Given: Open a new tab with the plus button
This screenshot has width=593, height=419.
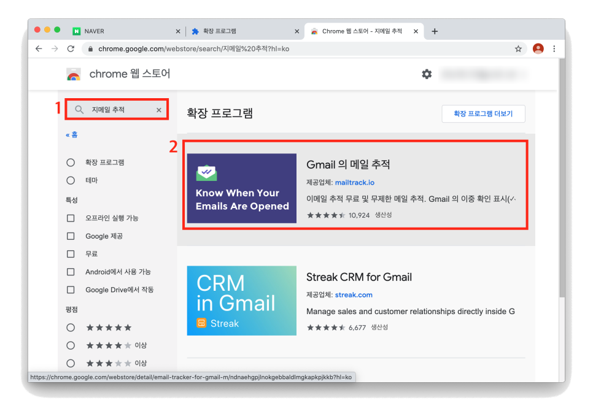Looking at the screenshot, I should pyautogui.click(x=435, y=31).
